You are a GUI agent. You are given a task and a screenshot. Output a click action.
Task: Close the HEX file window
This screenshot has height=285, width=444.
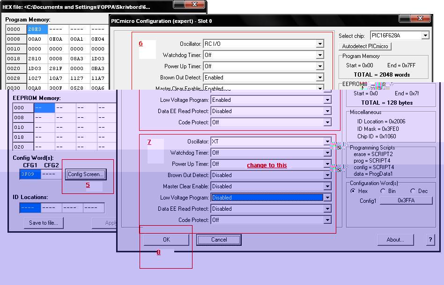[x=194, y=4]
